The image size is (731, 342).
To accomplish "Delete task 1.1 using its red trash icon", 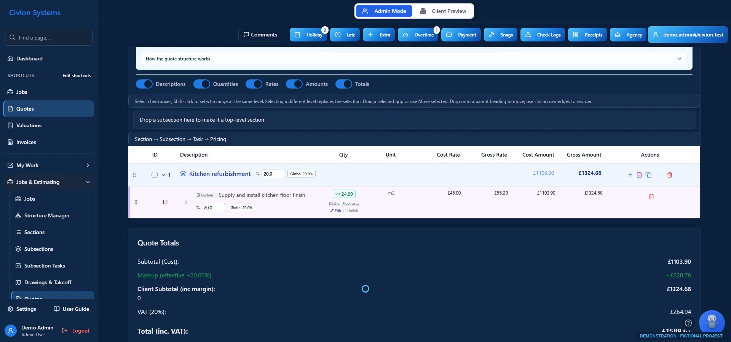I will pyautogui.click(x=651, y=196).
